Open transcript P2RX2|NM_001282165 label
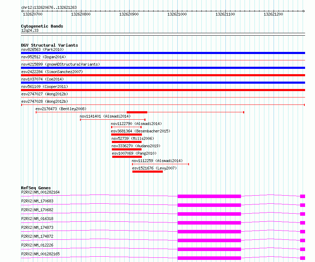The width and height of the screenshot is (315, 262). pos(40,254)
